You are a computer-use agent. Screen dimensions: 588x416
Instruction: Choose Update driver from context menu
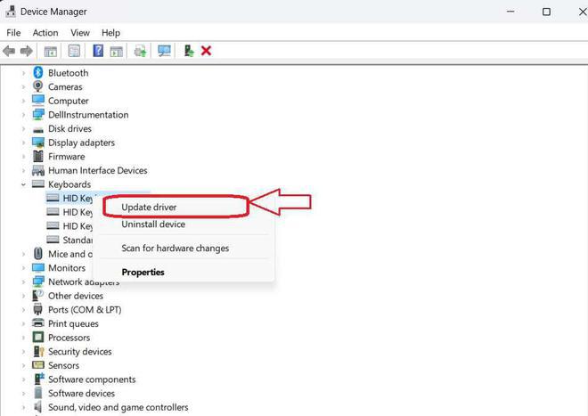click(149, 207)
